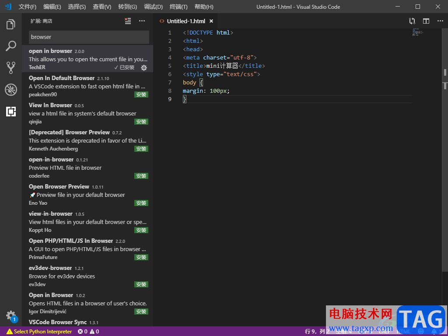Open the 编辑(E) menu

tap(52, 7)
